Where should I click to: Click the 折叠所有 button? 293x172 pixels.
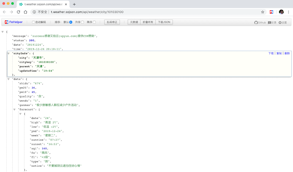click(148, 22)
